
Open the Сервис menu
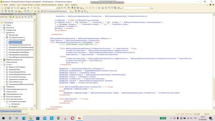tap(60, 5)
